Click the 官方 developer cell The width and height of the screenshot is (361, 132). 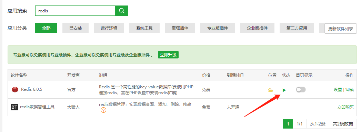point(71,90)
